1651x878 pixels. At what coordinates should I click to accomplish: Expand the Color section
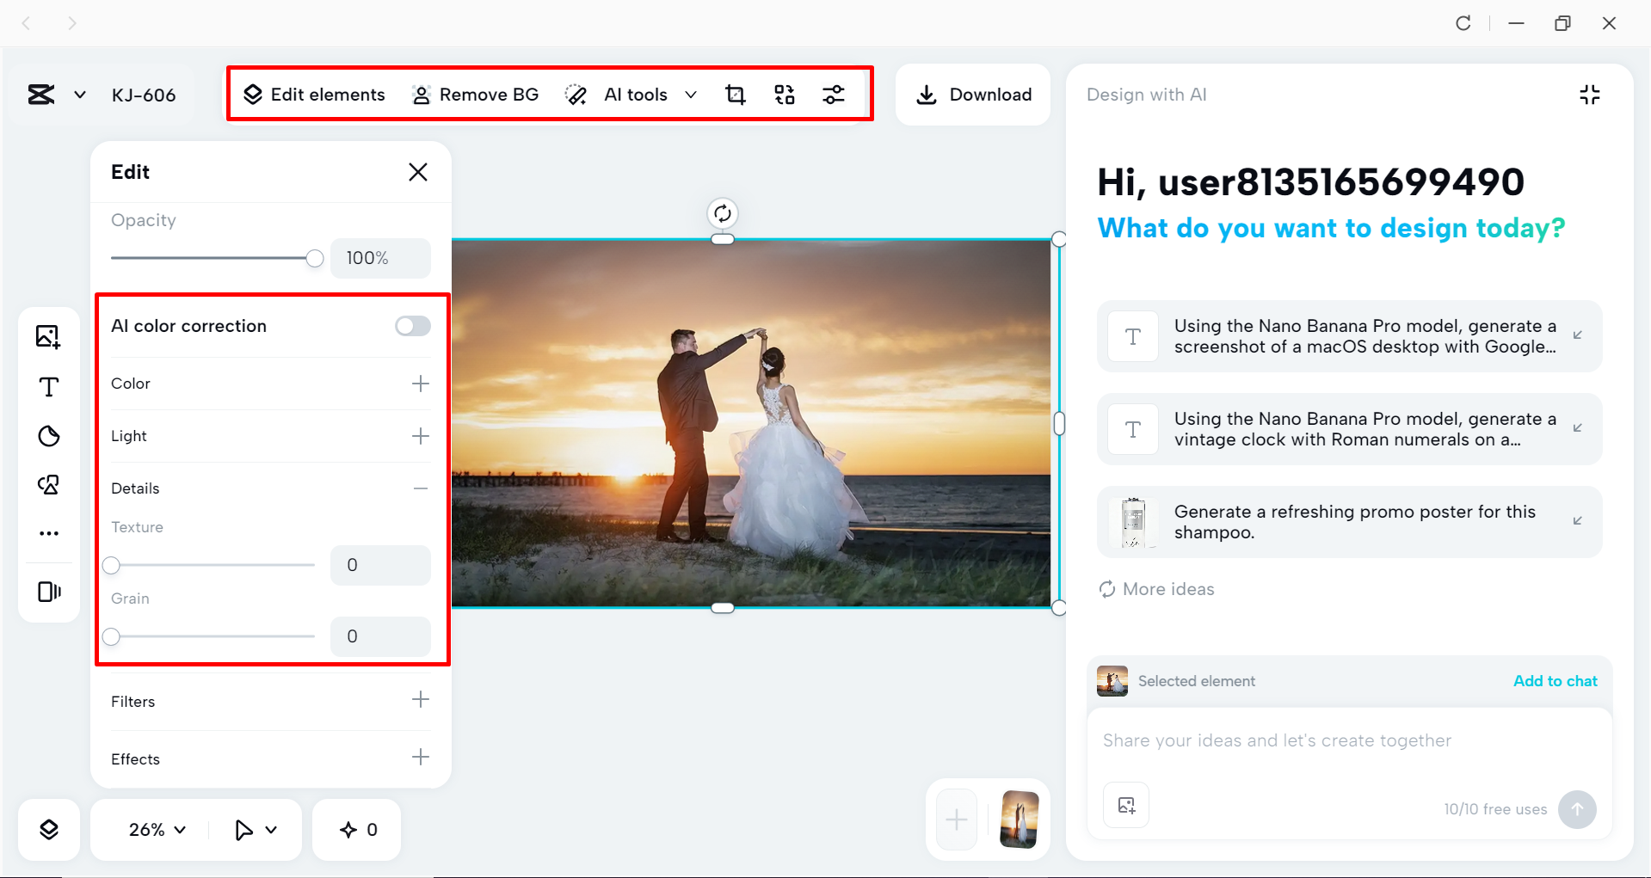click(x=420, y=384)
